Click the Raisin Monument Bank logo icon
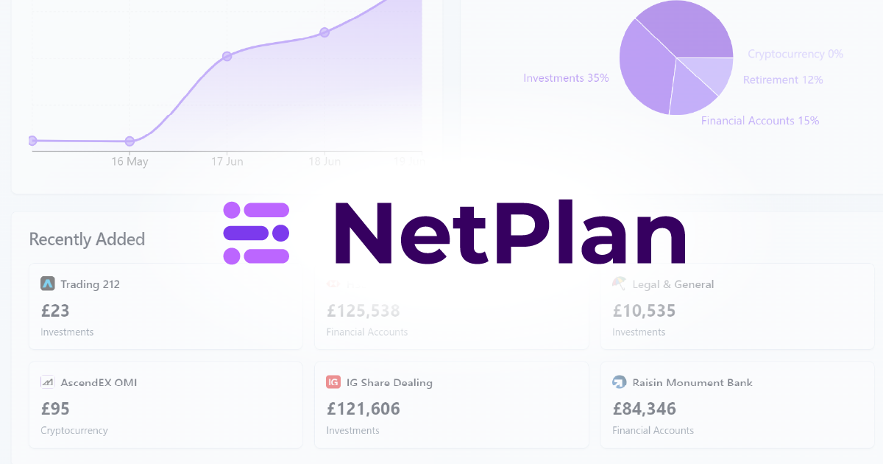Viewport: 883px width, 464px height. 619,382
